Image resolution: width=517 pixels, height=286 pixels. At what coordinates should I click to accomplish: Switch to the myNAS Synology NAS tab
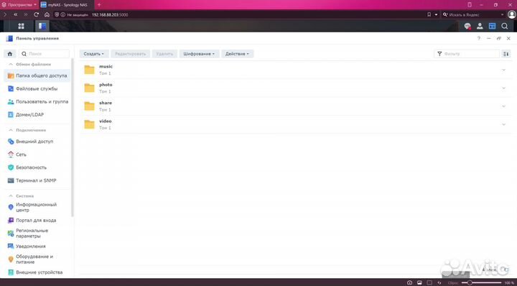(x=67, y=5)
